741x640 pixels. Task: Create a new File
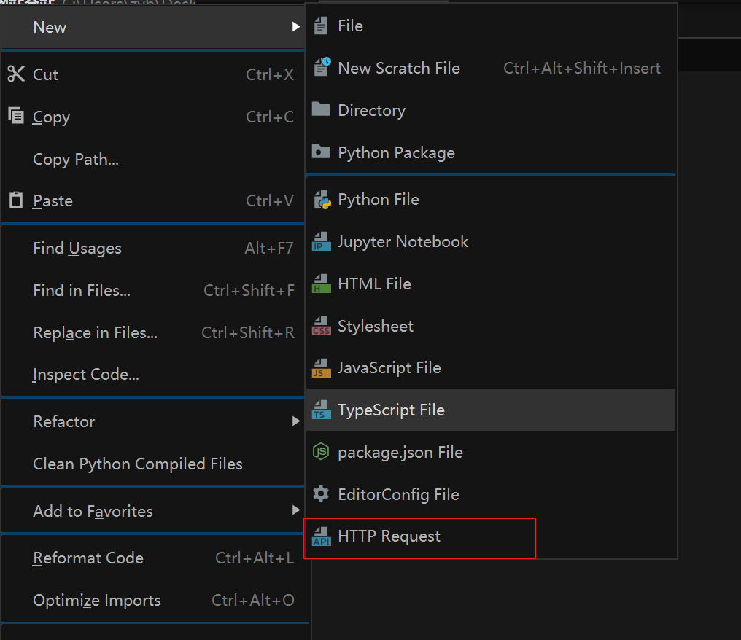pos(491,26)
